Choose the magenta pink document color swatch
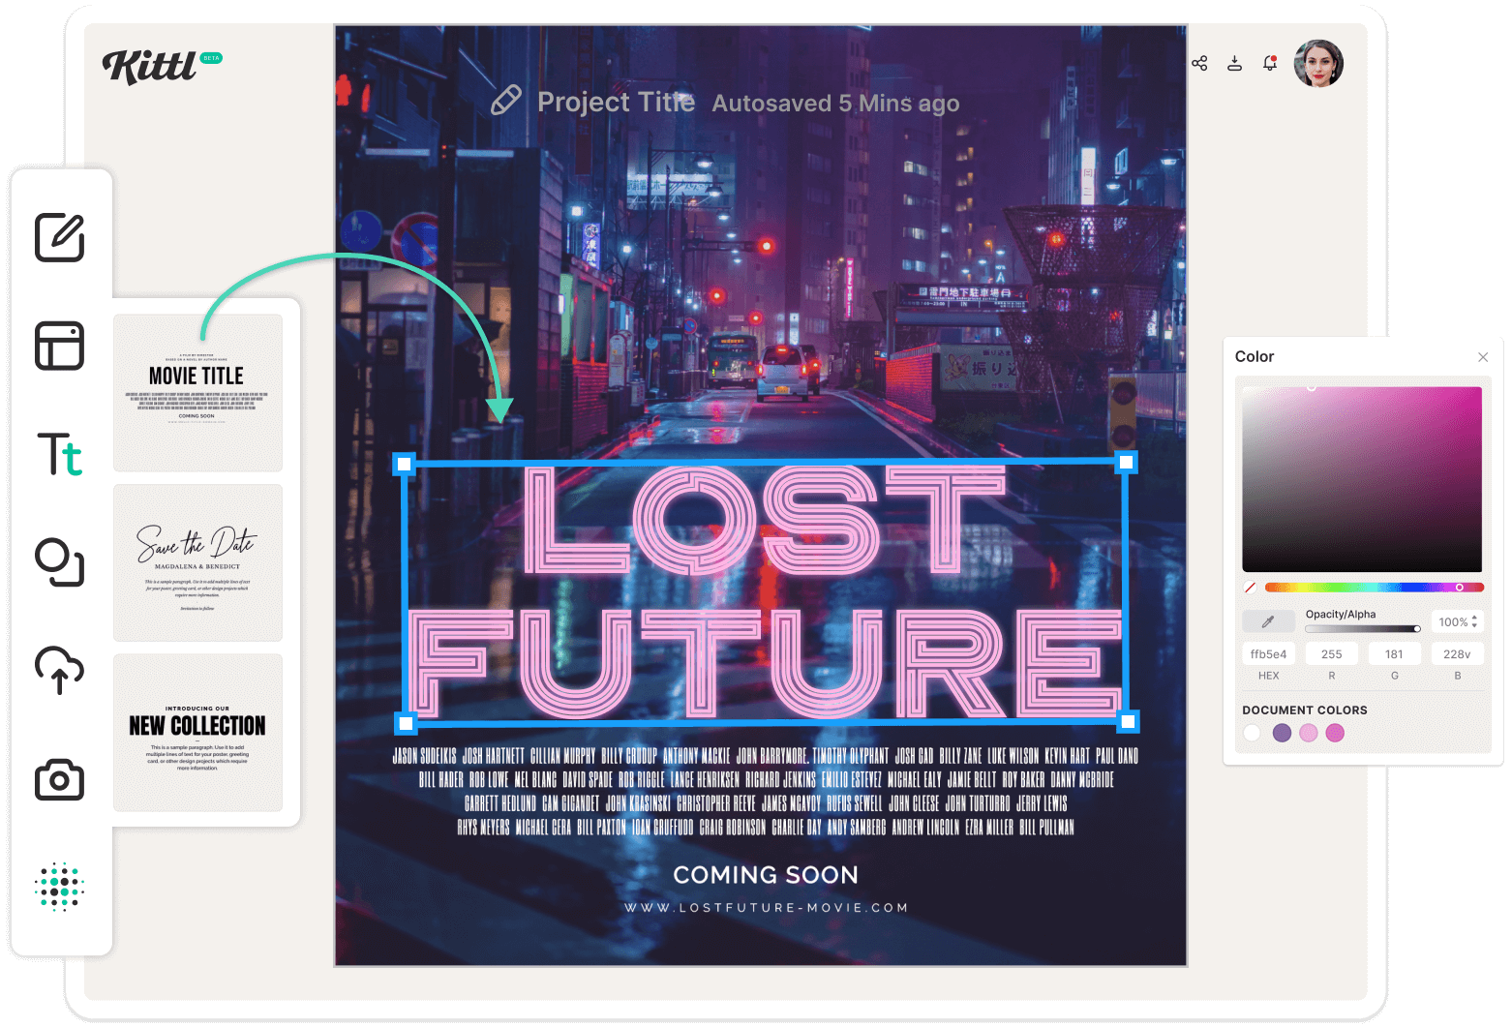This screenshot has width=1512, height=1027. (x=1335, y=733)
